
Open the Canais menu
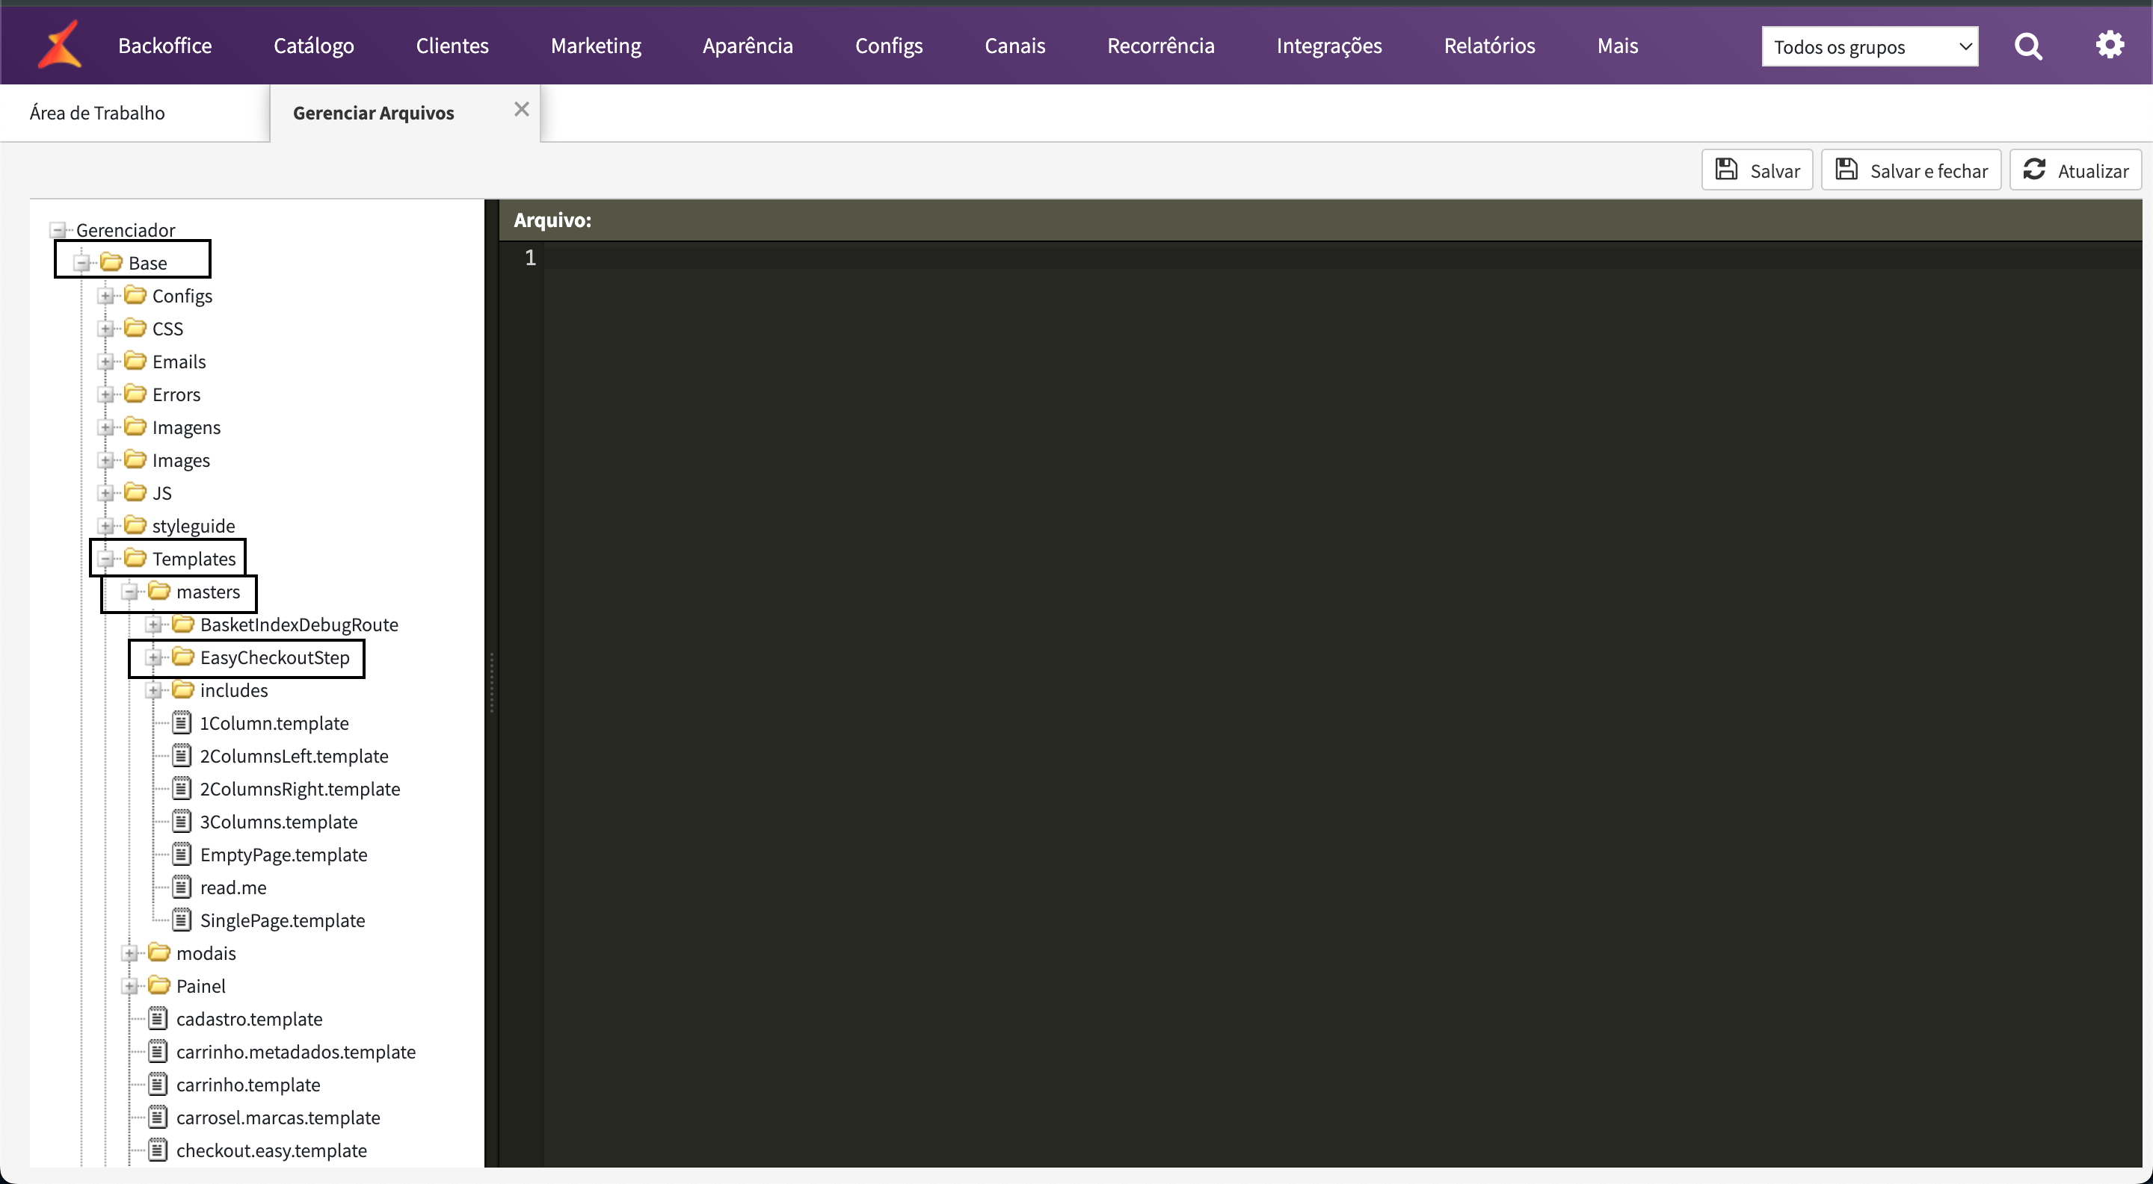(1014, 45)
